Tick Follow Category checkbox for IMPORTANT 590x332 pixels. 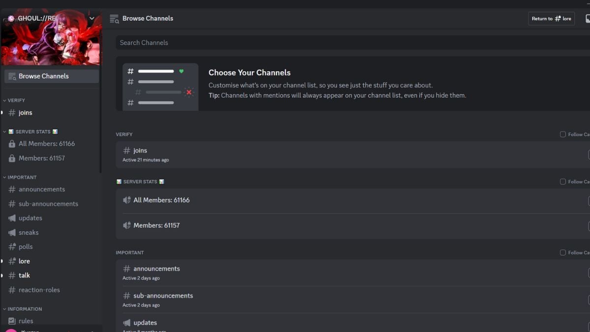pos(563,252)
